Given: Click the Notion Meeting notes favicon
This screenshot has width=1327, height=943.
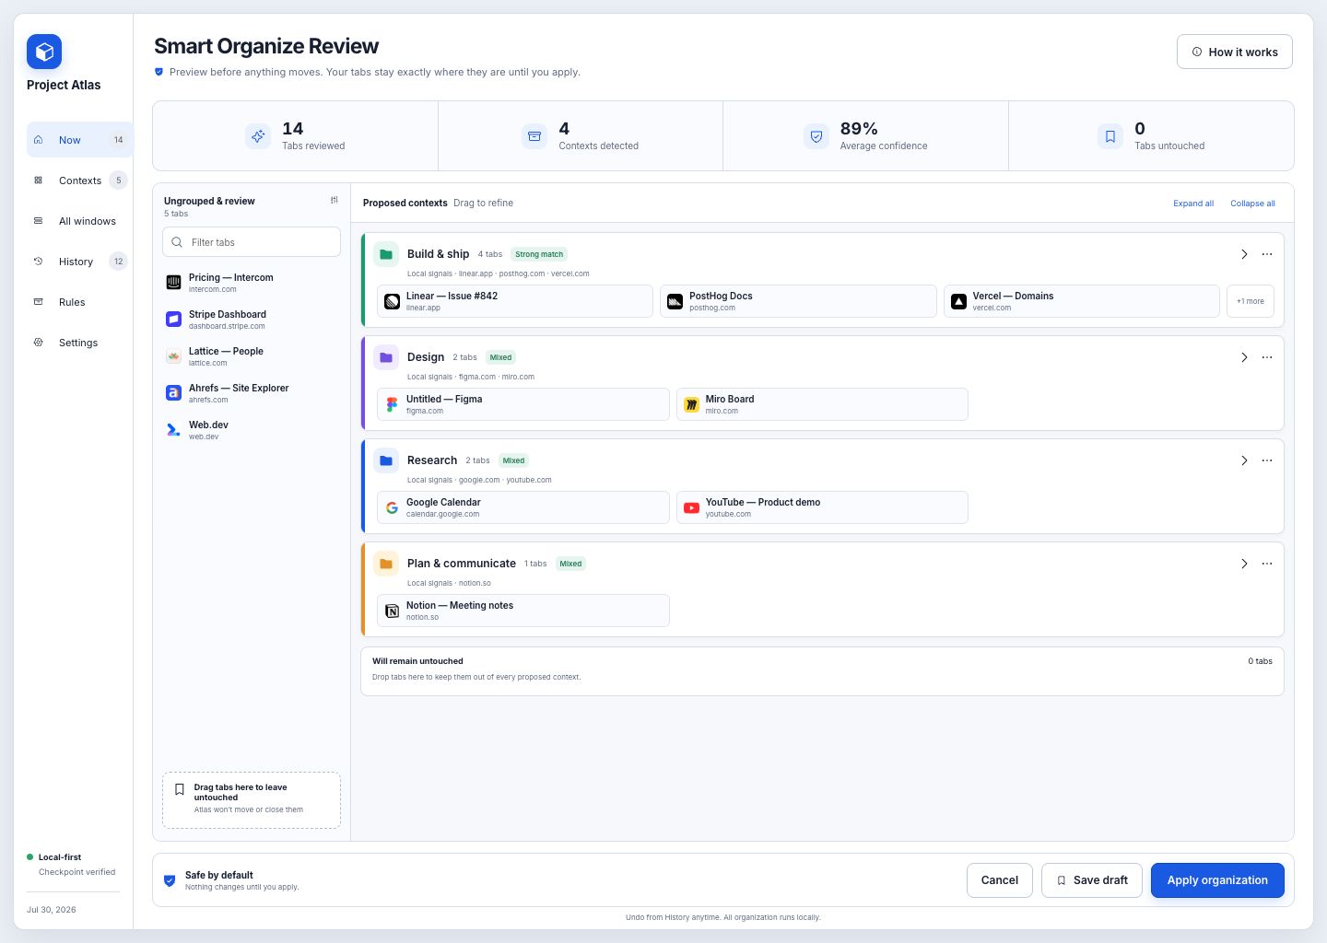Looking at the screenshot, I should click(392, 611).
